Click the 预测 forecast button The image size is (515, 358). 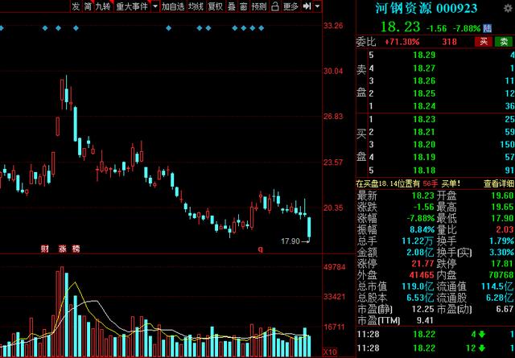[x=259, y=6]
